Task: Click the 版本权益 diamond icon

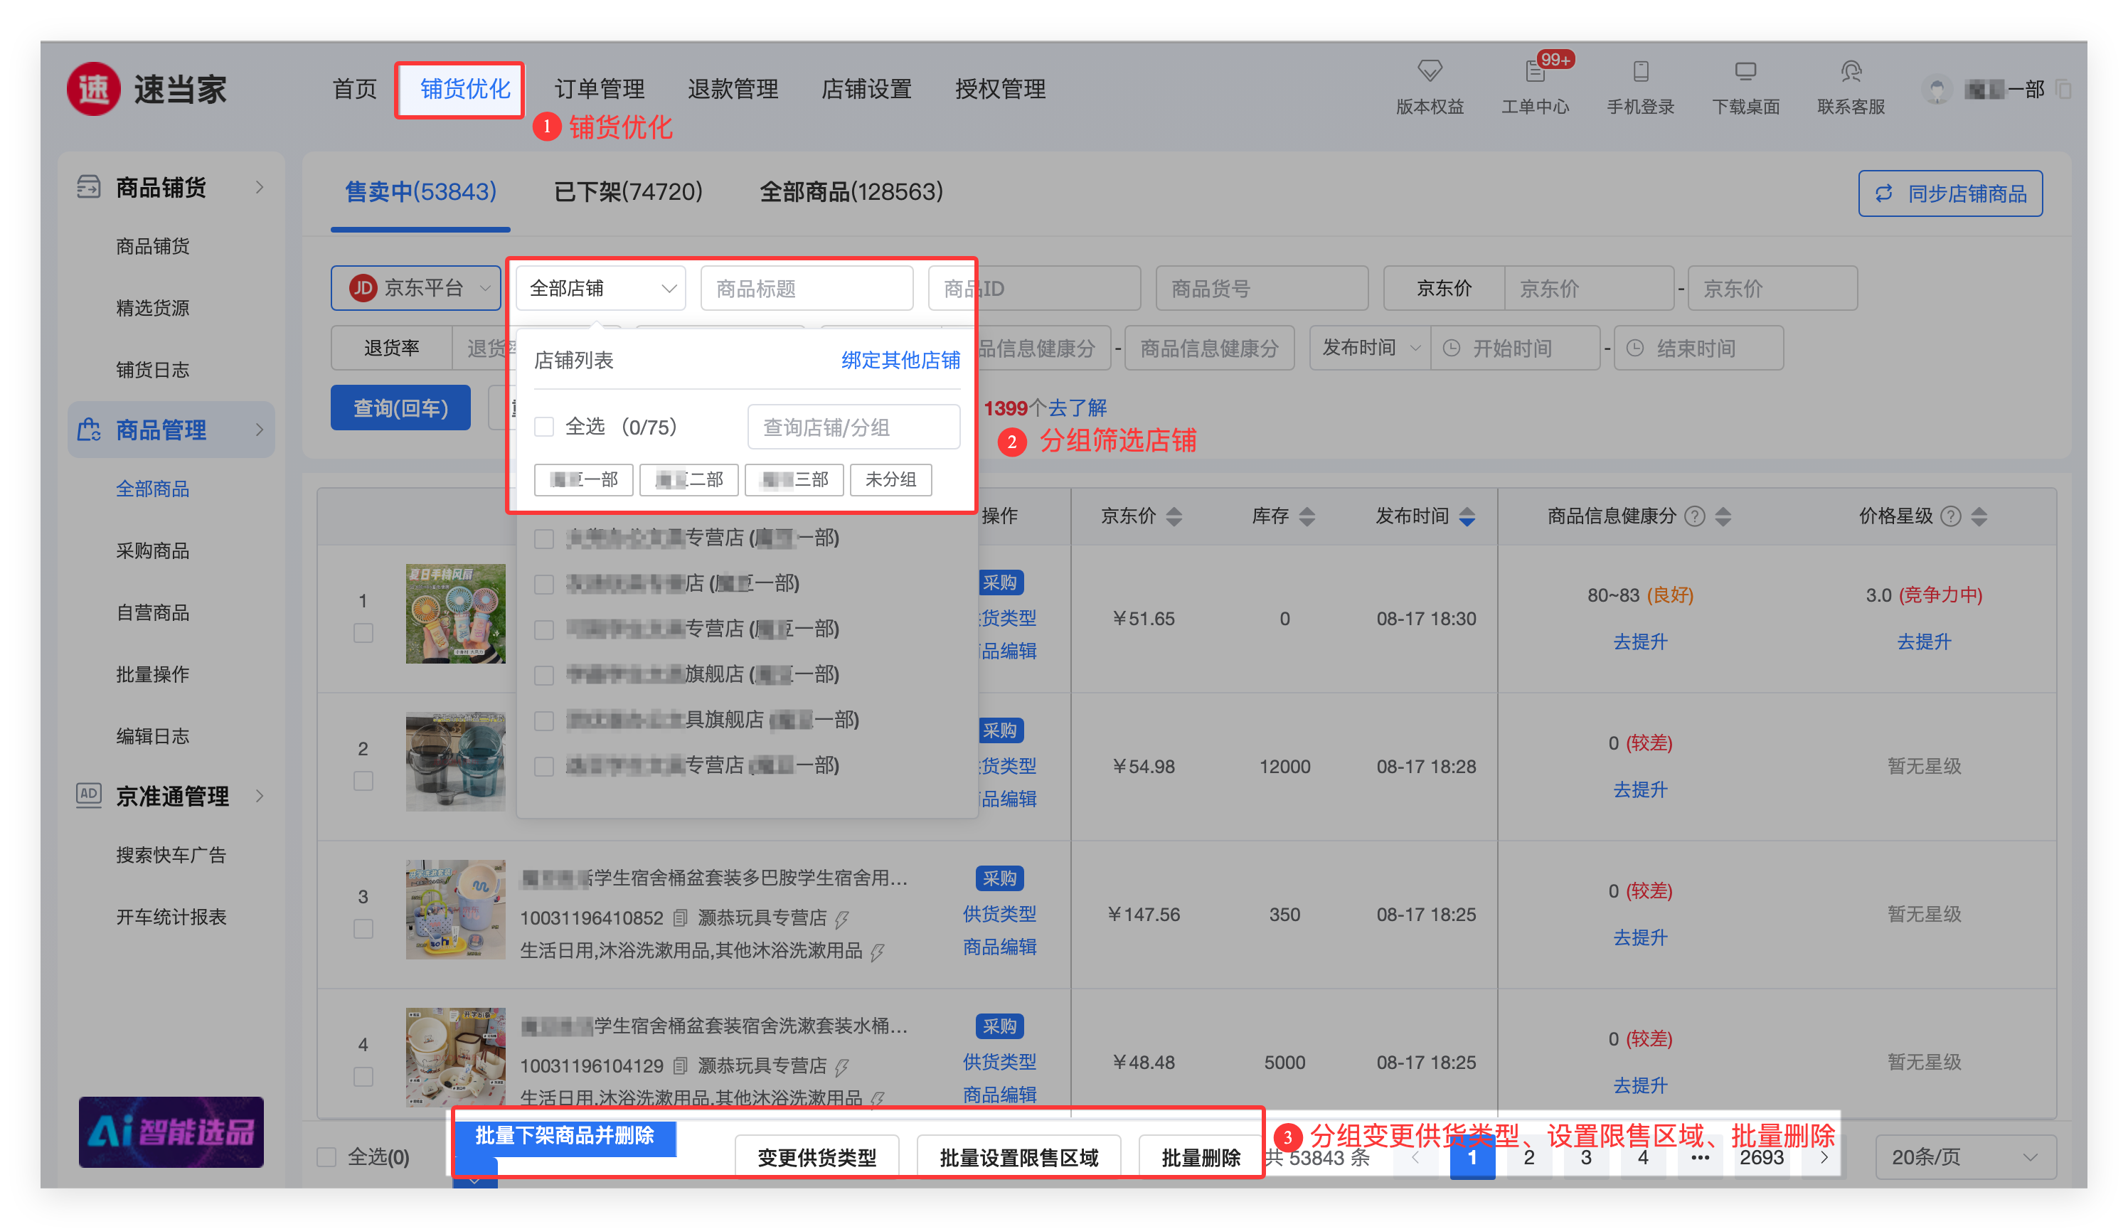Action: [1429, 71]
